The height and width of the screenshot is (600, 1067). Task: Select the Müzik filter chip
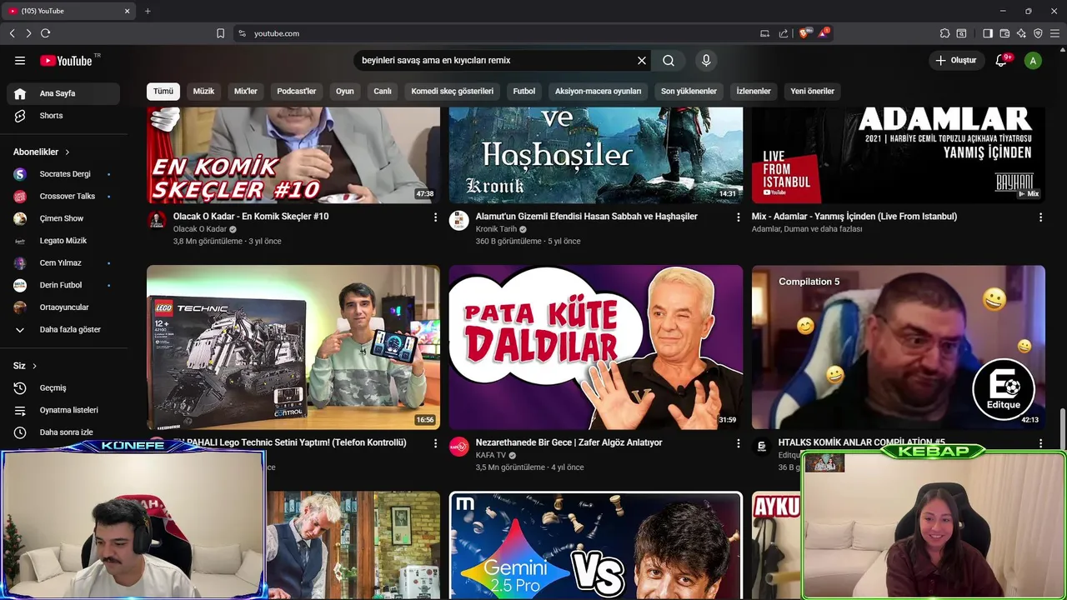(203, 91)
